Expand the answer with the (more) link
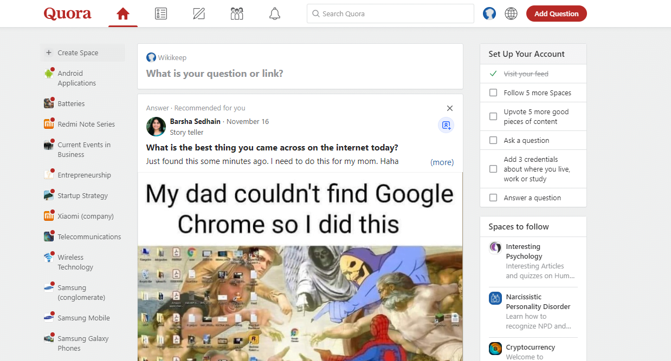Viewport: 671px width, 361px height. tap(442, 162)
